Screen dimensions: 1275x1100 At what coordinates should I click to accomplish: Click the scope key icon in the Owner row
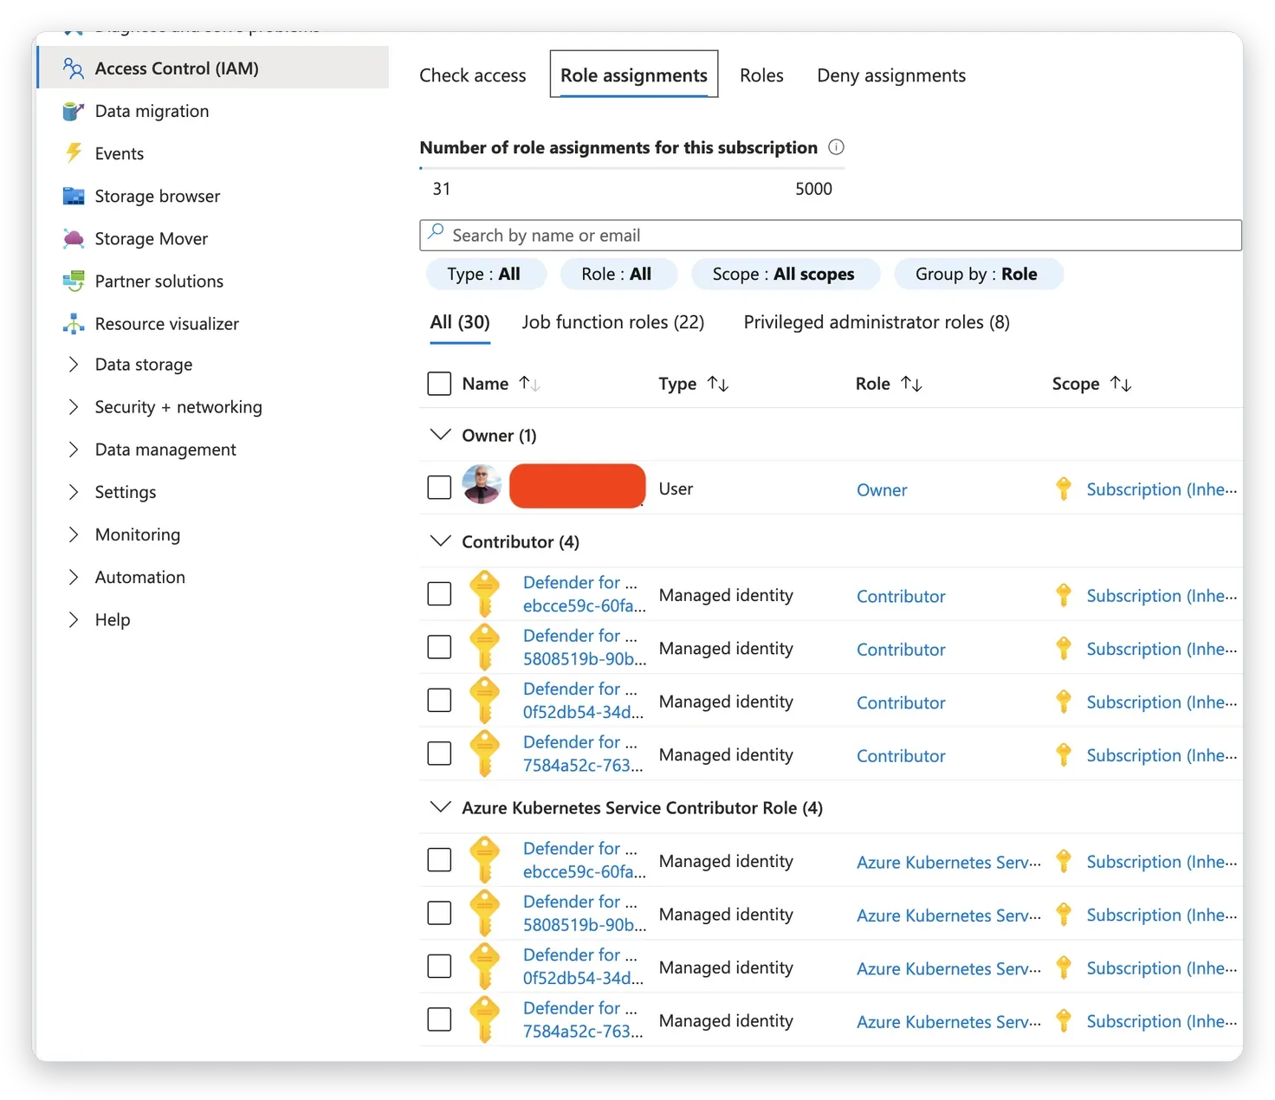[1064, 489]
